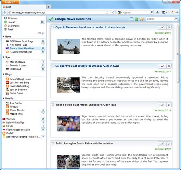Mark Smith, Amla article as read
Image resolution: width=181 pixels, height=170 pixels.
click(x=162, y=143)
